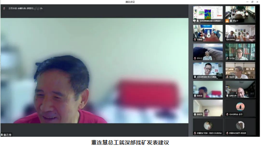Restore the Tencent Meeting window size
This screenshot has height=149, width=265.
[x=252, y=2]
